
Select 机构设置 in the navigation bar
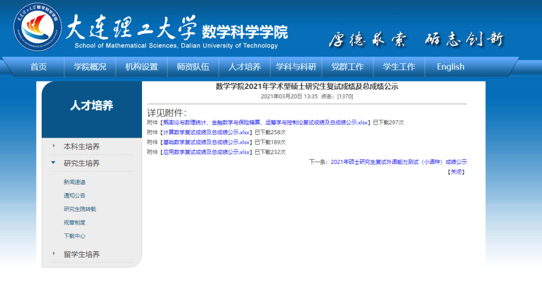[142, 67]
